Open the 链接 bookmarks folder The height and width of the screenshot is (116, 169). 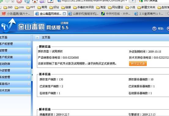[66, 7]
